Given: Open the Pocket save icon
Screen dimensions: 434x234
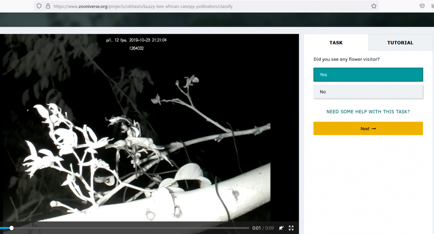Looking at the screenshot, I should (422, 6).
